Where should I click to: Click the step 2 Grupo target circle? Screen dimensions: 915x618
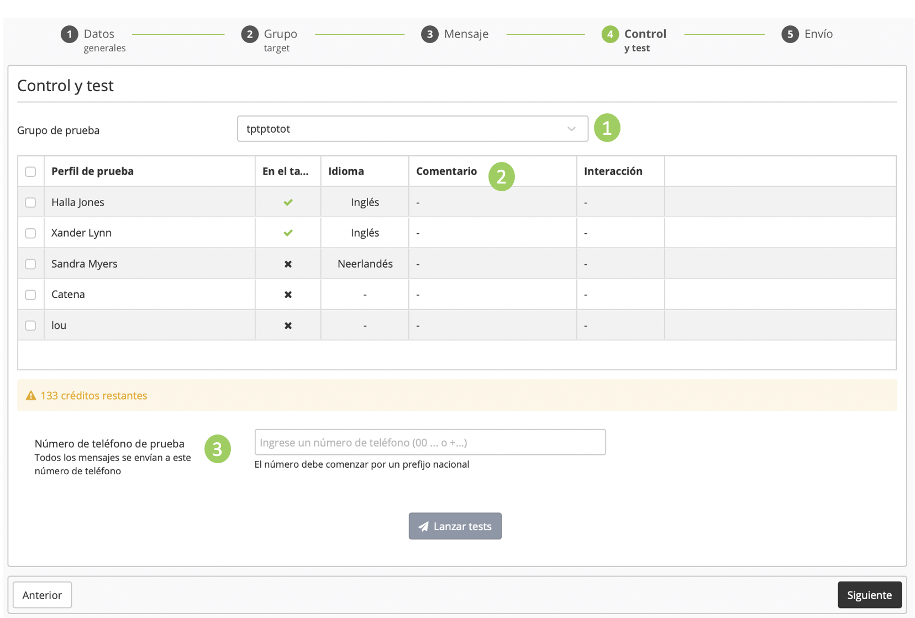tap(250, 34)
